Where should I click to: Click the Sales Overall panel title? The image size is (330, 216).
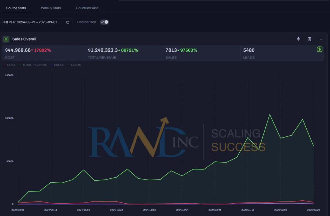pos(24,39)
